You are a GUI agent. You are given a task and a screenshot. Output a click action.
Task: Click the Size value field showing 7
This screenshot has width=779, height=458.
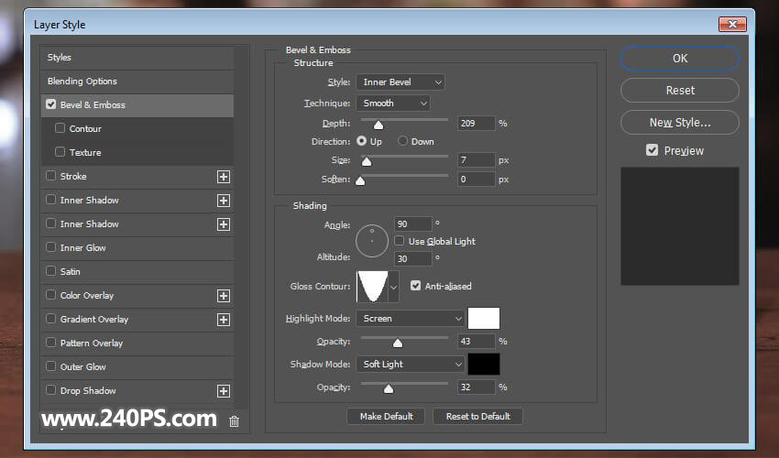coord(476,160)
